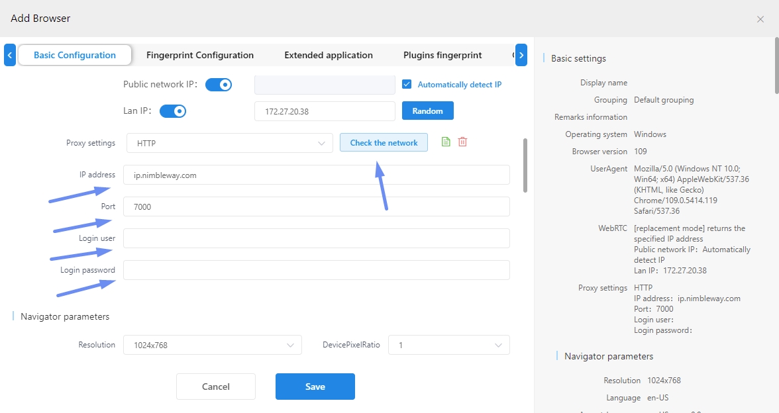This screenshot has width=779, height=413.
Task: Click the form panel vertical scrollbar
Action: (525, 165)
